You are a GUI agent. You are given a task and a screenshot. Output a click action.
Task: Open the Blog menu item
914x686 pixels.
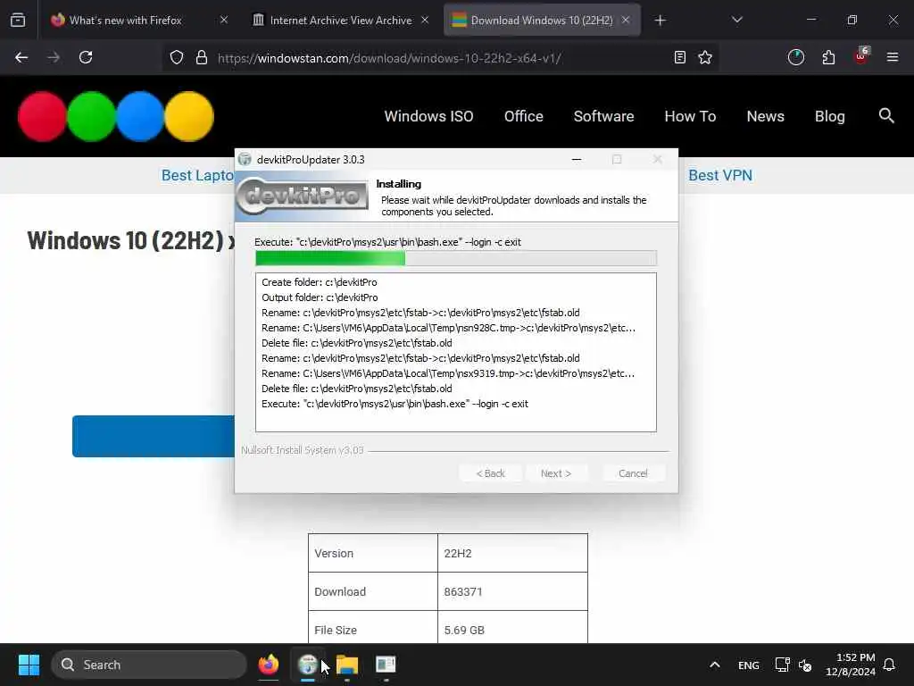pyautogui.click(x=829, y=116)
